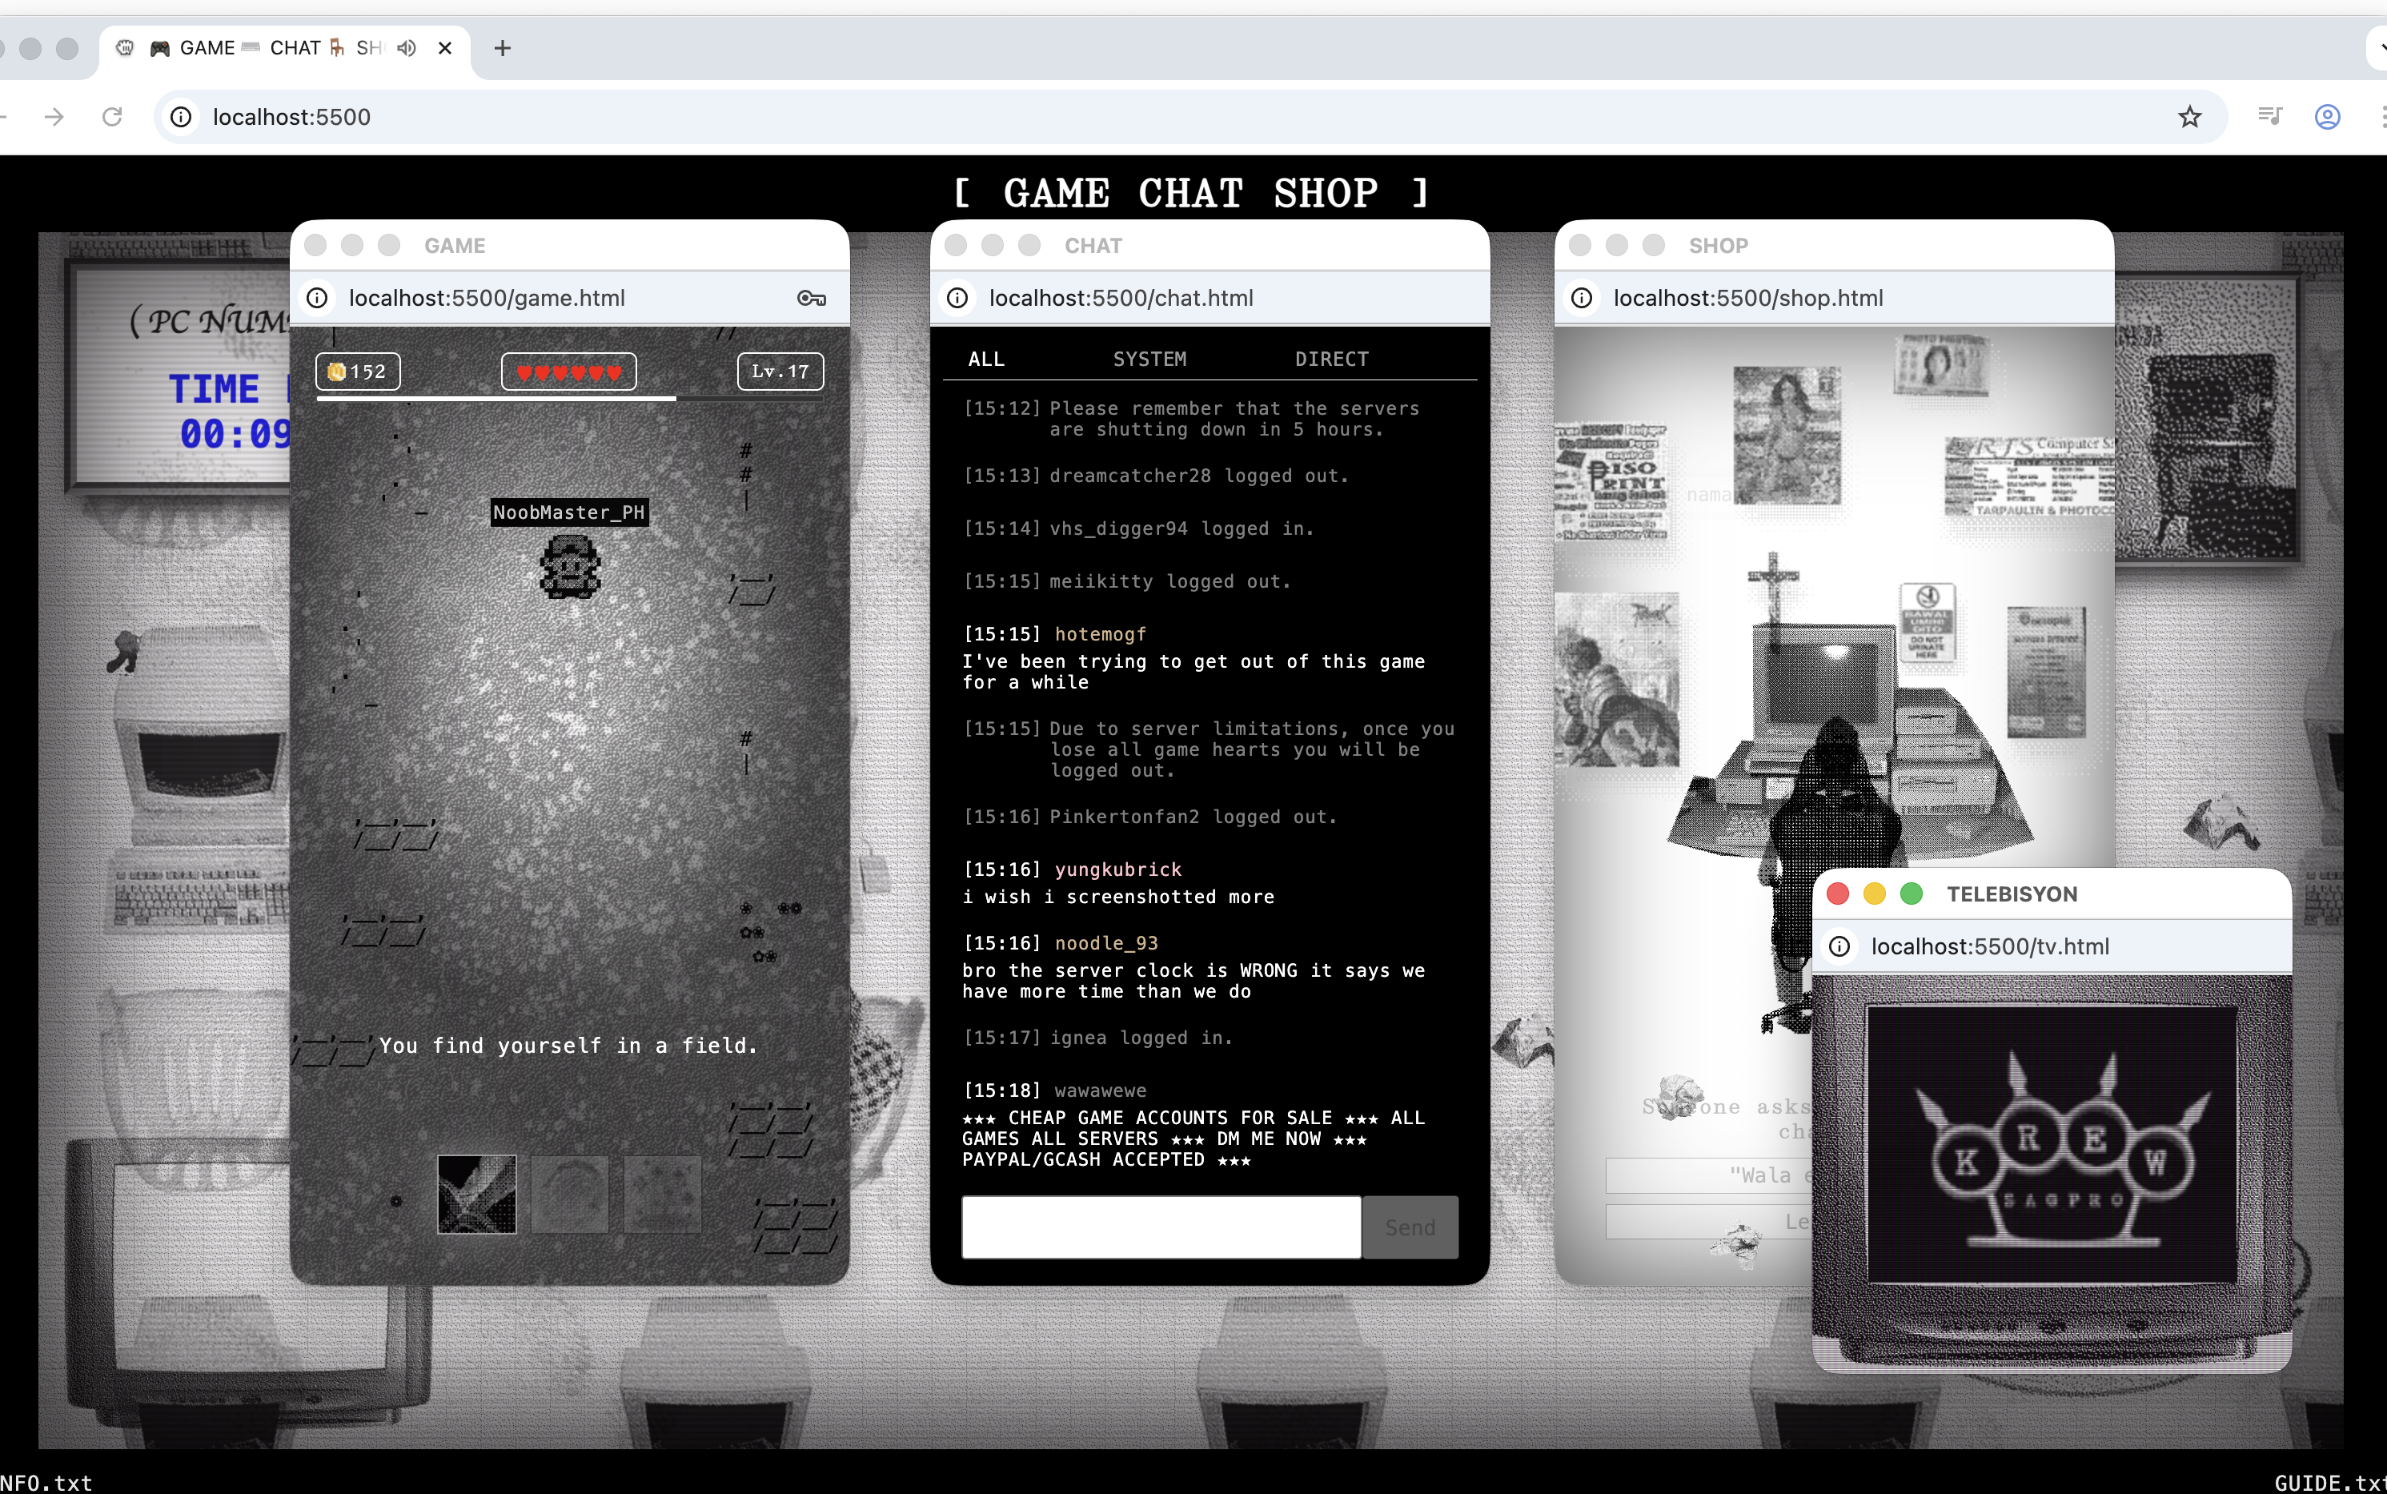
Task: Click info icon beside shop.html URL
Action: tap(1581, 299)
